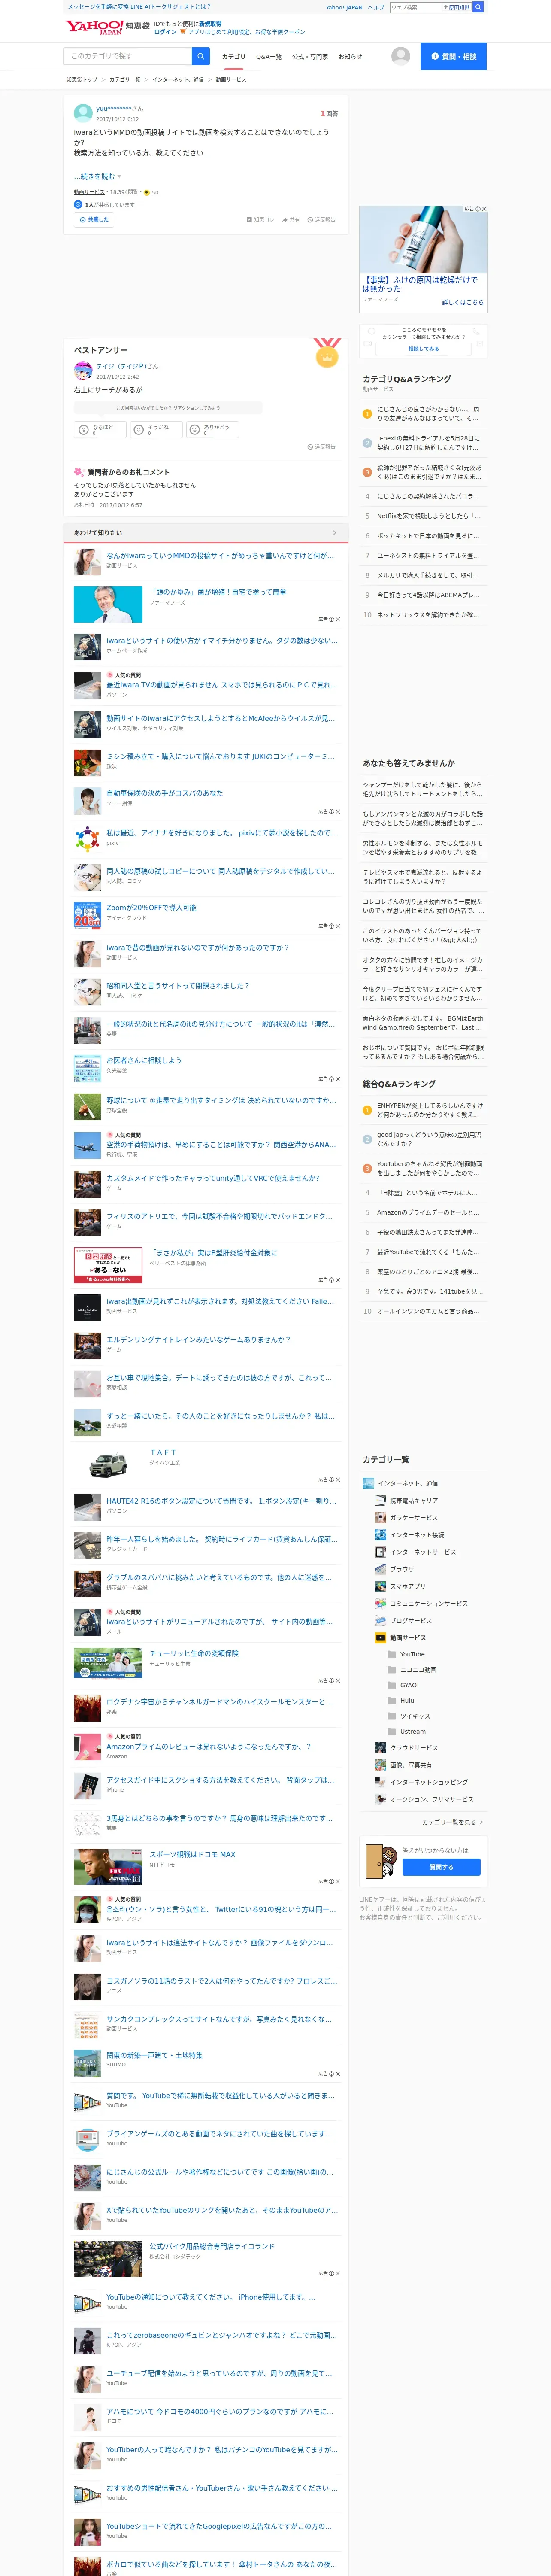Select the Q&A一覧 tab

268,57
